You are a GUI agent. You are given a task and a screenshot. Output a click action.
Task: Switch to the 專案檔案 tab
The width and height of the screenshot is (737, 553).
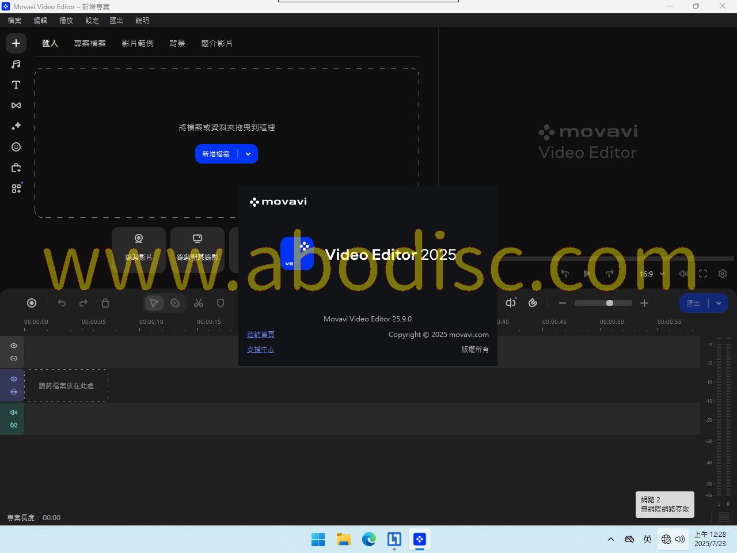tap(90, 43)
